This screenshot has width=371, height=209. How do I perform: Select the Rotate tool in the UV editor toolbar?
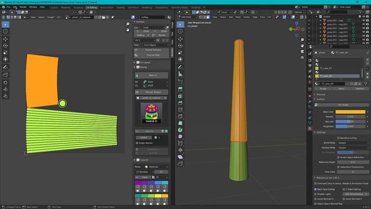[x=5, y=46]
